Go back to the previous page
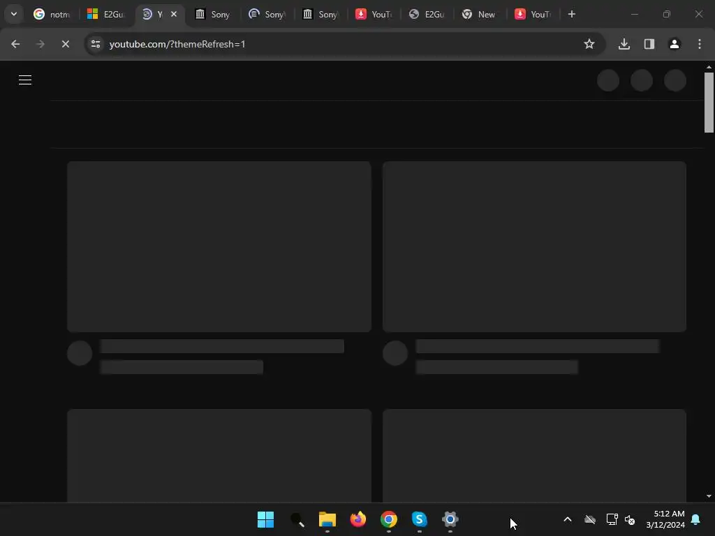715x536 pixels. (x=15, y=44)
